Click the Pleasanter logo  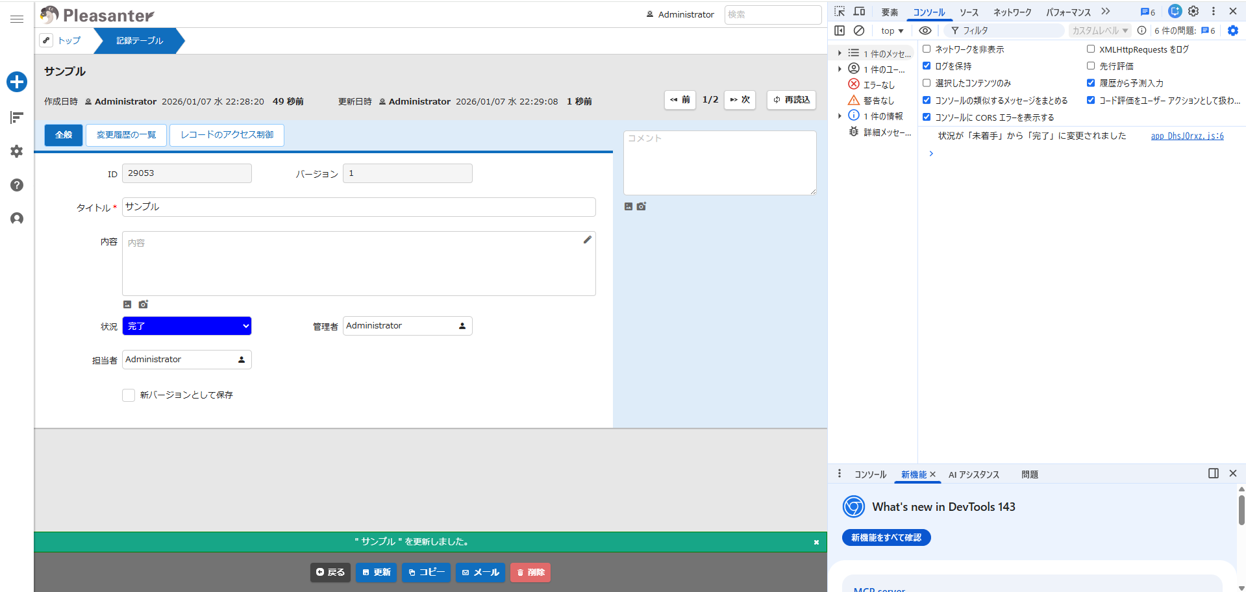(97, 15)
